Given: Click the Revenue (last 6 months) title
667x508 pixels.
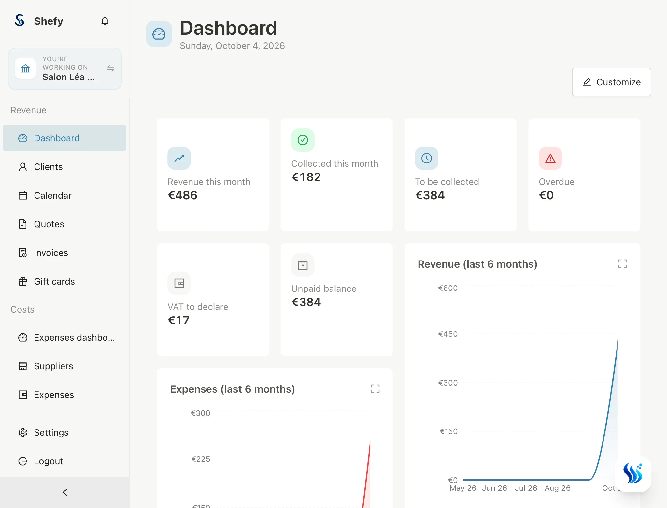Looking at the screenshot, I should click(x=477, y=264).
